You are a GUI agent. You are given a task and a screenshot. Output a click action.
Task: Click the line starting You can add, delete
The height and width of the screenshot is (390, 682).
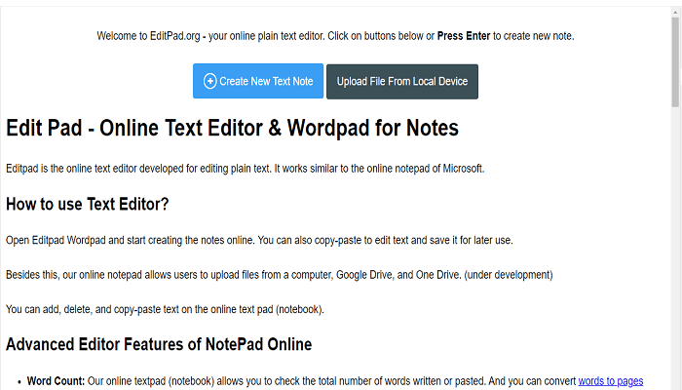[165, 309]
